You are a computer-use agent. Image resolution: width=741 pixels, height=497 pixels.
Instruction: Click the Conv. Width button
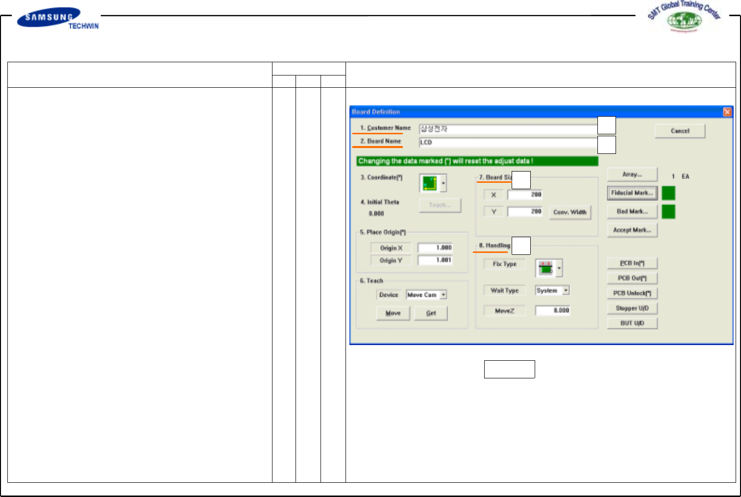click(569, 212)
